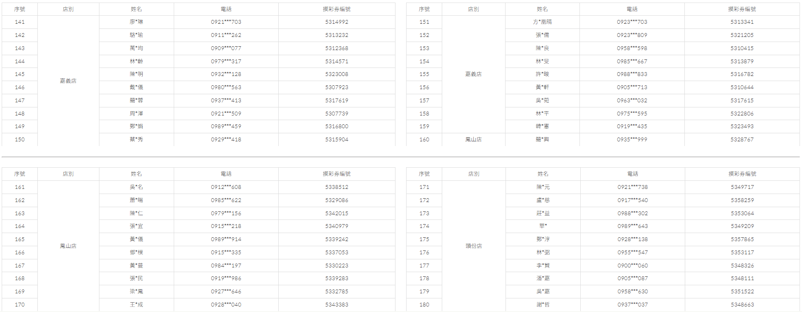Viewport: 802px width, 312px height.
Task: Select ticket number 5328767
Action: point(742,140)
